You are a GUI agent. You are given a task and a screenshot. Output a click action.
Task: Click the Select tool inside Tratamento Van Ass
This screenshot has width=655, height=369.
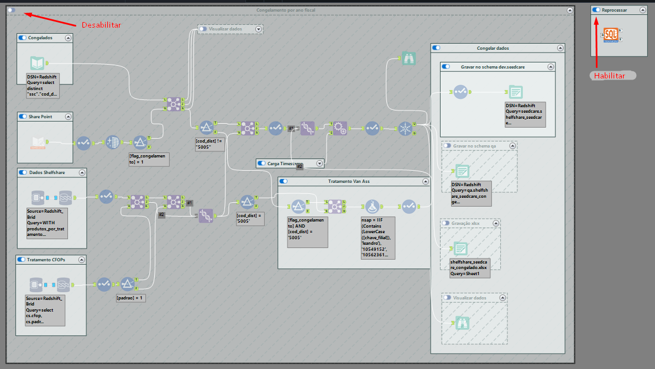tap(409, 206)
